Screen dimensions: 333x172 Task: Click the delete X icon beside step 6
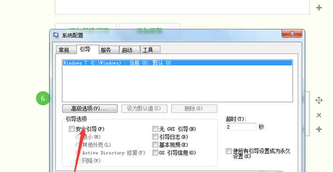[x=319, y=115]
